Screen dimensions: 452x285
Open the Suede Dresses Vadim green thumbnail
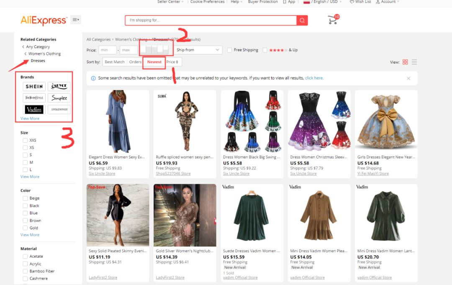(252, 215)
